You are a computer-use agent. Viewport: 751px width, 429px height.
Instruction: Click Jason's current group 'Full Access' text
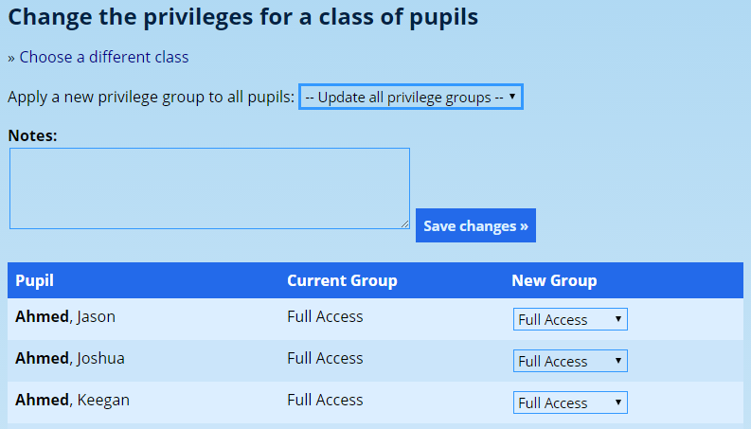point(325,317)
